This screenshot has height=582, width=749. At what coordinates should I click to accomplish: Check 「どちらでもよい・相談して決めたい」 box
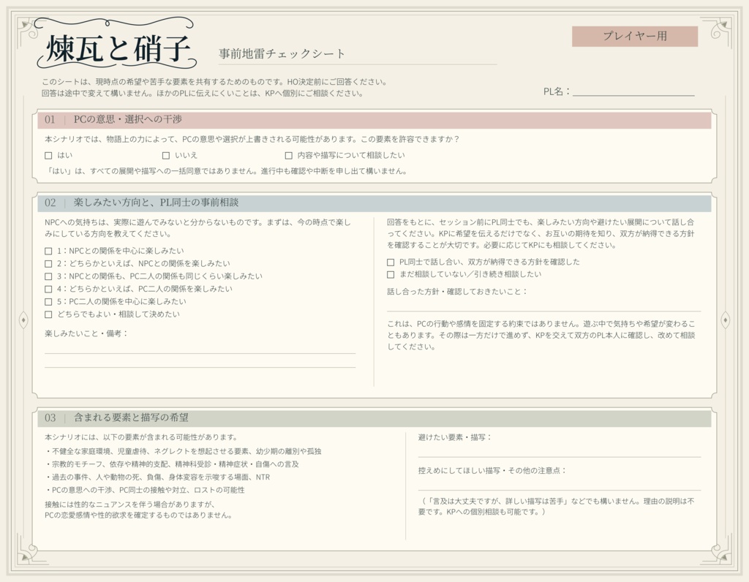[x=48, y=314]
